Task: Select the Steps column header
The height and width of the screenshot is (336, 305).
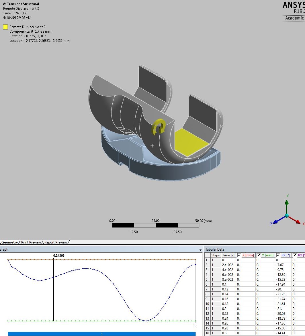Action: pos(215,255)
